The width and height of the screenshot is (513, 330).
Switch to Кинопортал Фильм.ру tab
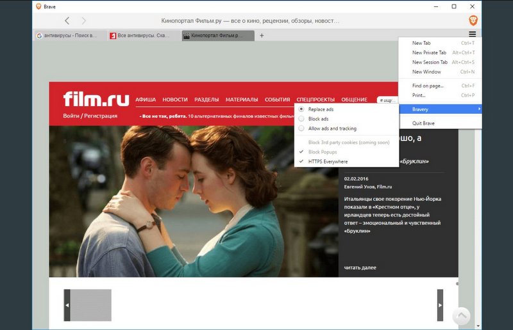218,36
